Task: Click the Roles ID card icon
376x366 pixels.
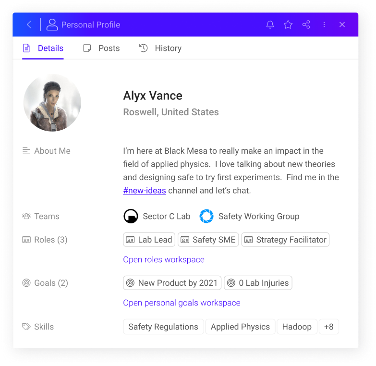Action: 26,240
